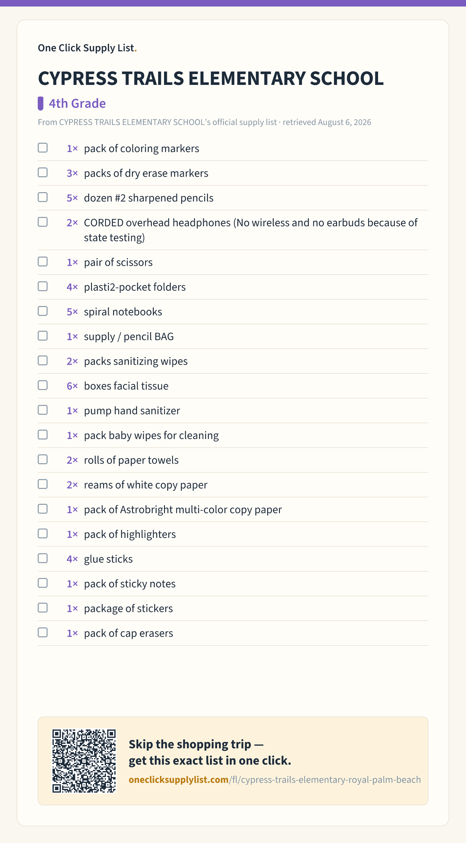The image size is (466, 843).
Task: Select the 4th Grade heading
Action: point(77,104)
